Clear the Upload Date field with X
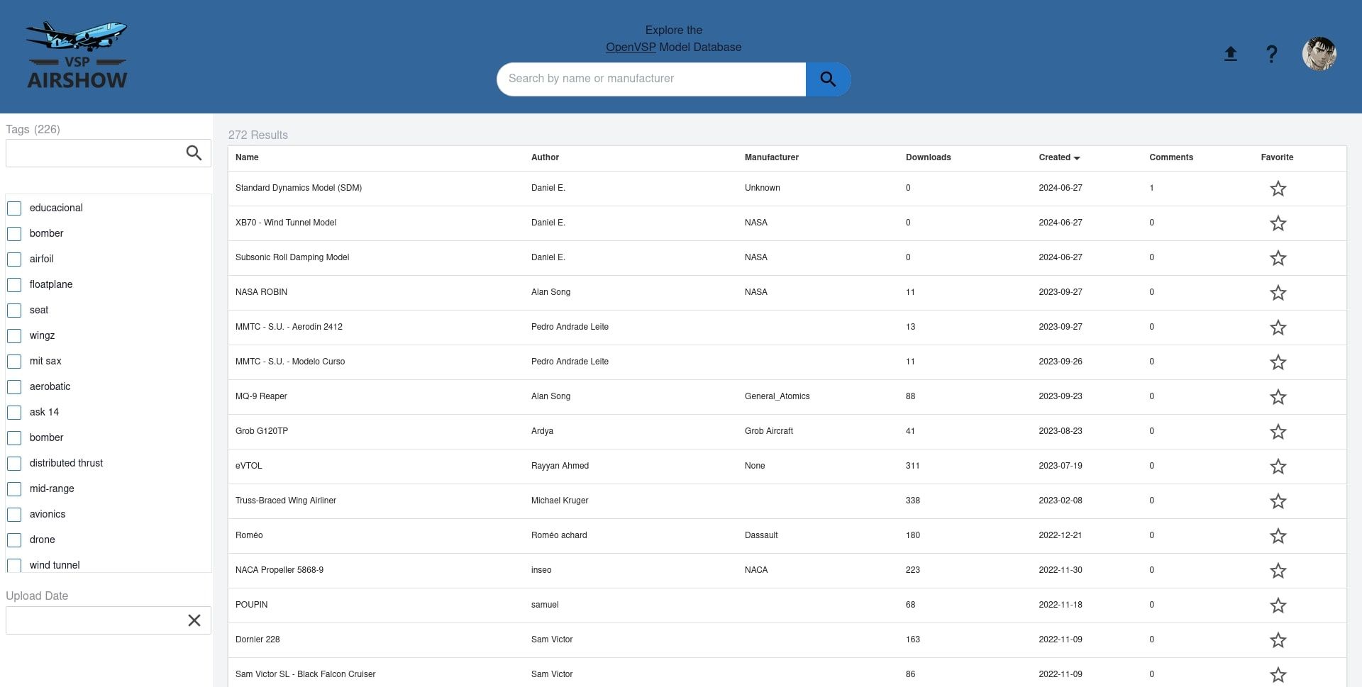This screenshot has height=687, width=1362. coord(194,620)
